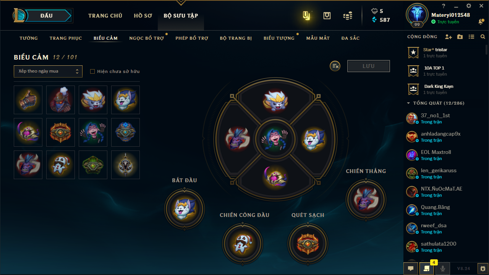Open the chat bubble icon

coord(411,269)
